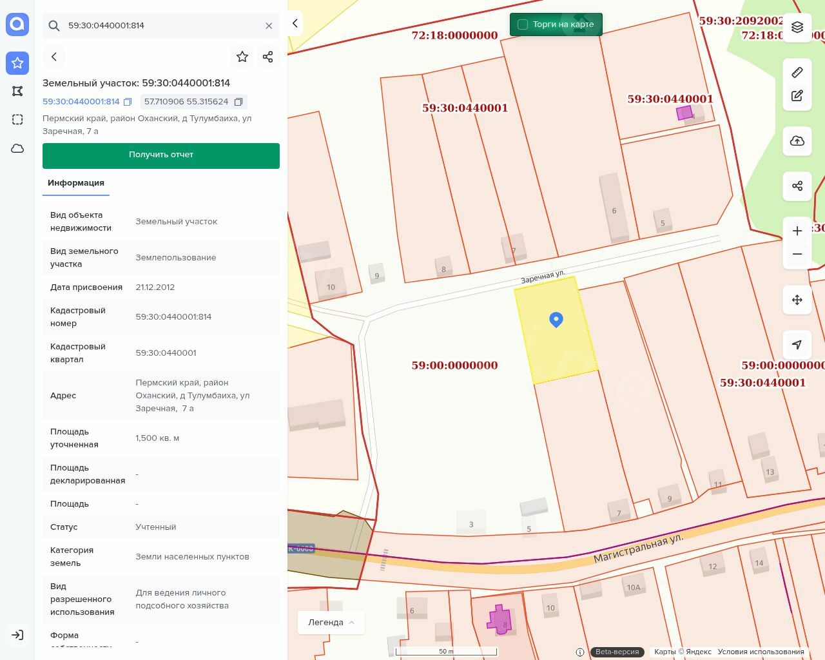Screen dimensions: 825x660
Task: Open the login icon in sidebar
Action: (x=17, y=635)
